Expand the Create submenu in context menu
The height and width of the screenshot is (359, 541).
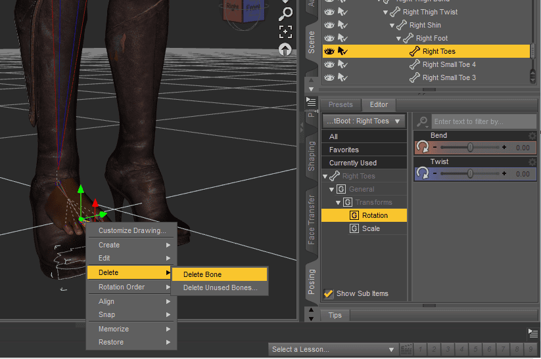click(131, 245)
